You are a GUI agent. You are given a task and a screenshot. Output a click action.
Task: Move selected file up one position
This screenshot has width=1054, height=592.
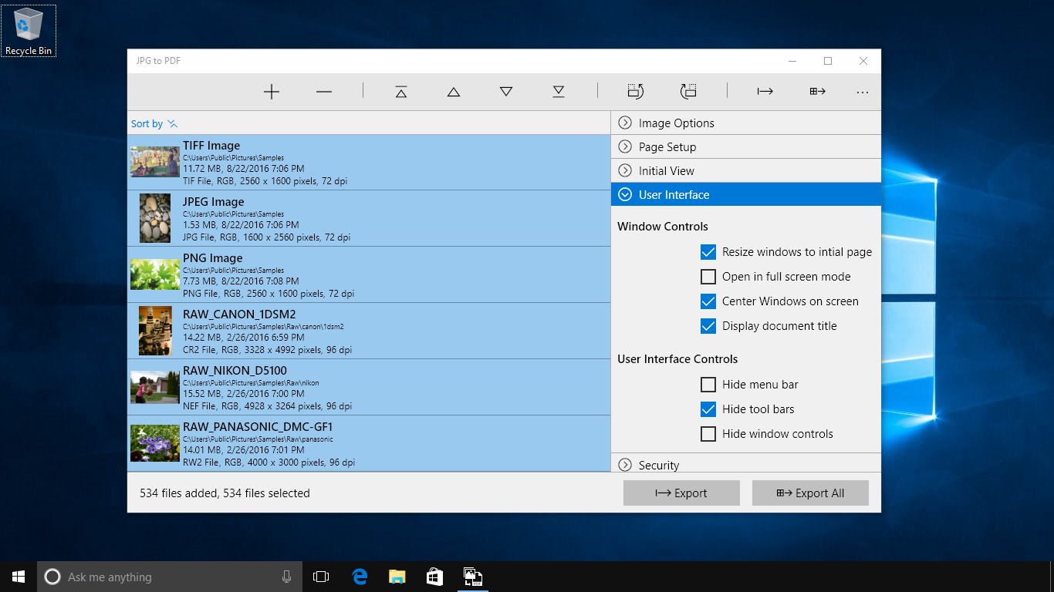[x=454, y=92]
